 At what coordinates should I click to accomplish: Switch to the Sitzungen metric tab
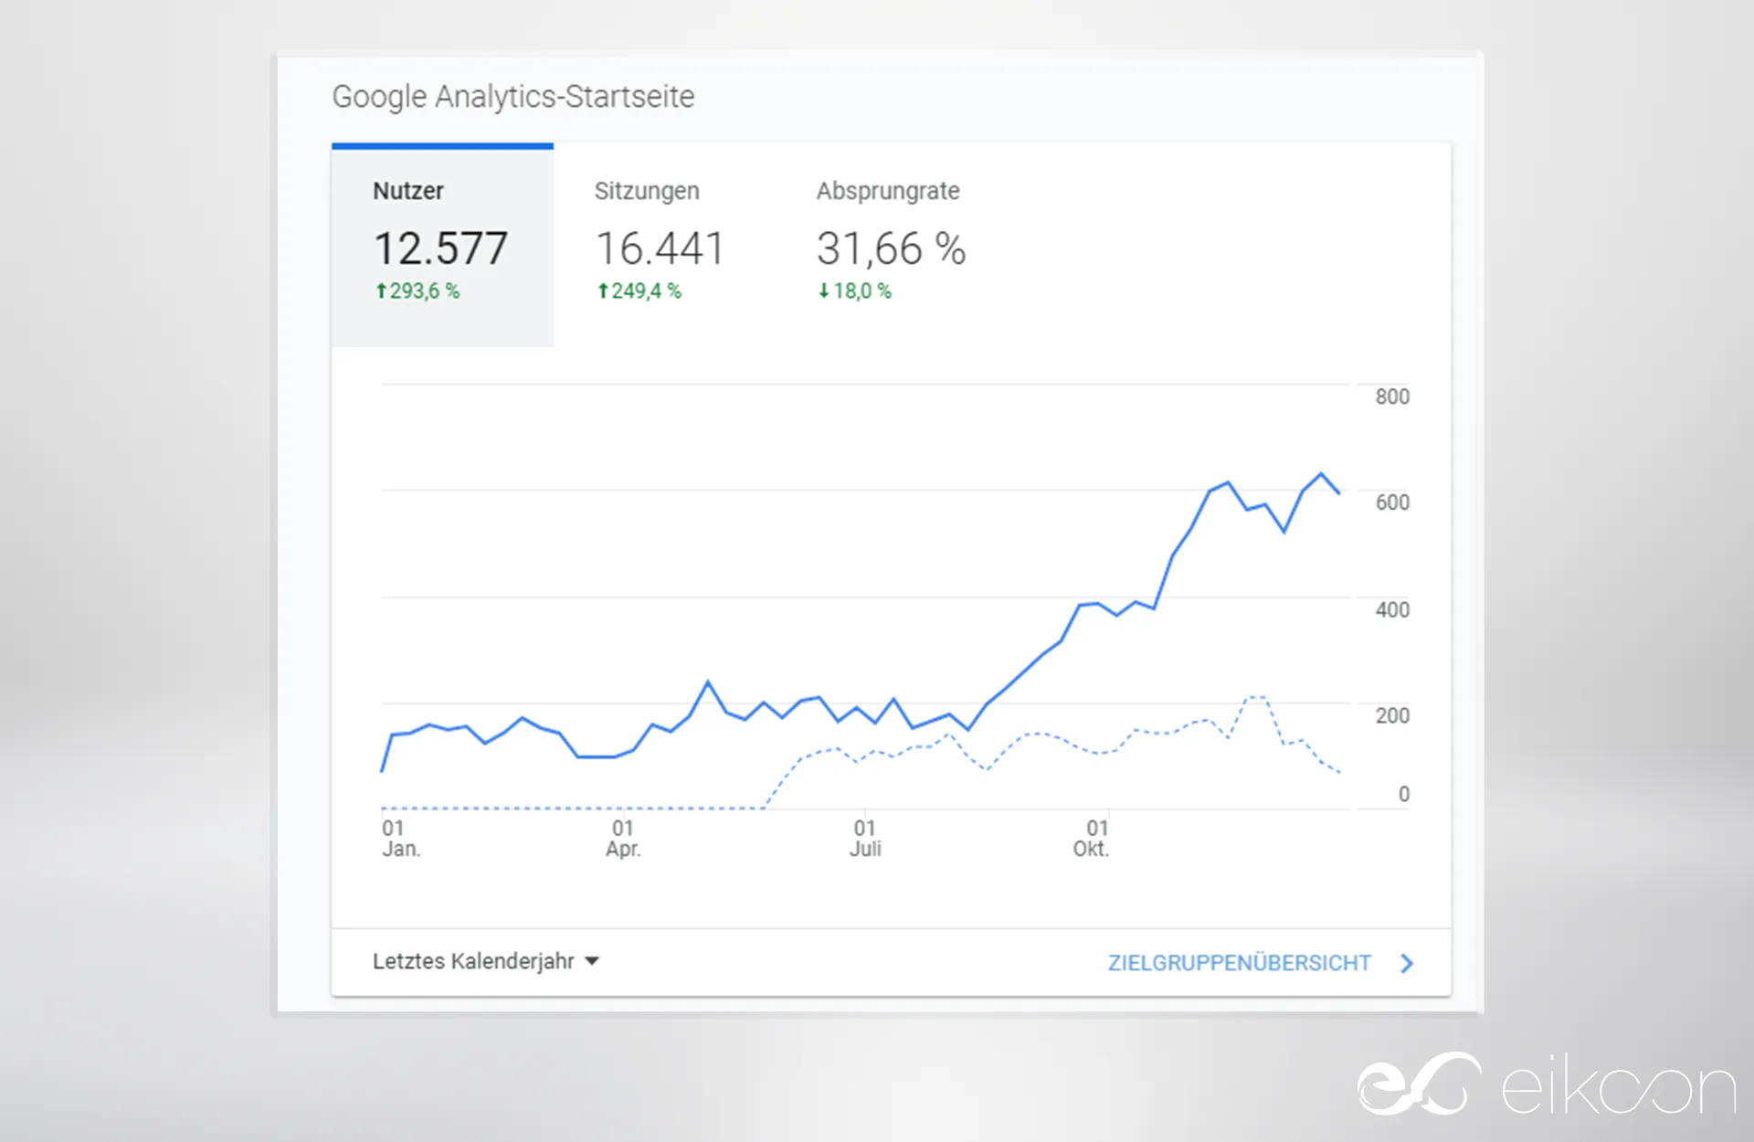tap(647, 191)
